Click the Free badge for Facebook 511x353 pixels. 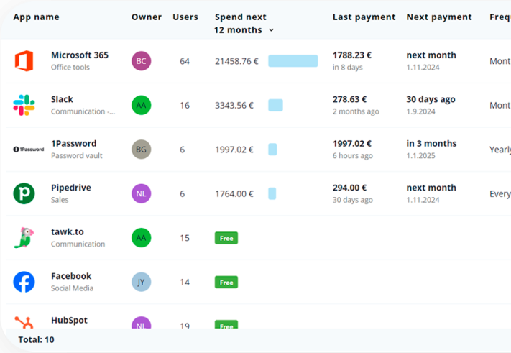(x=226, y=283)
